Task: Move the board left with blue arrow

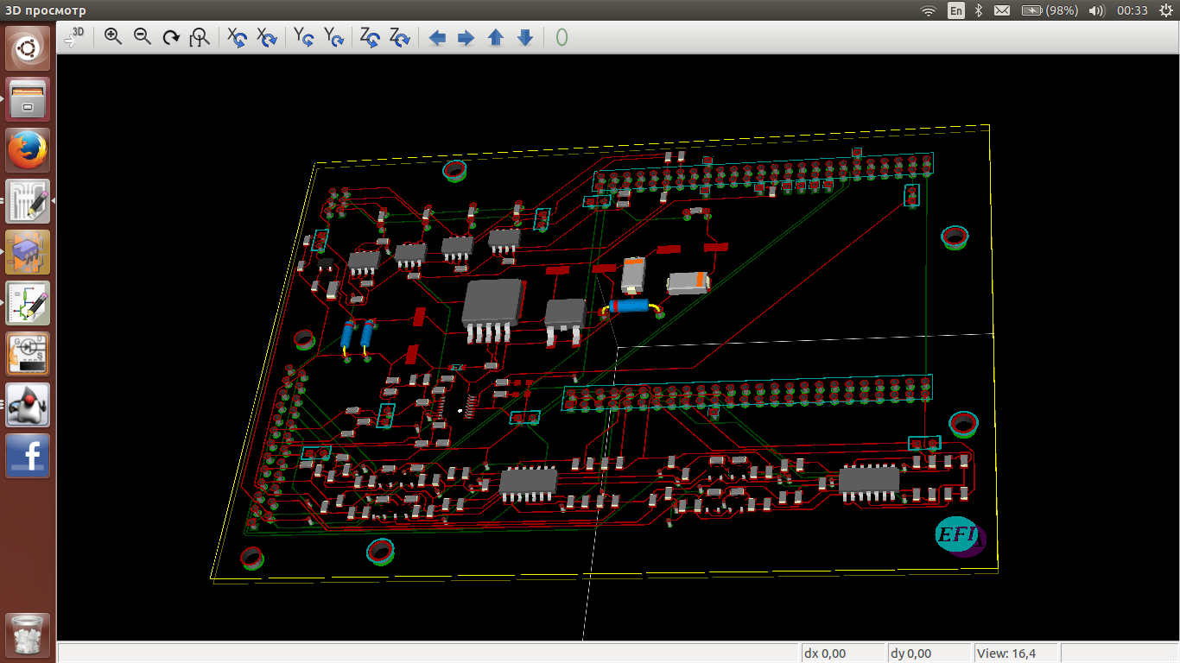Action: (x=437, y=37)
